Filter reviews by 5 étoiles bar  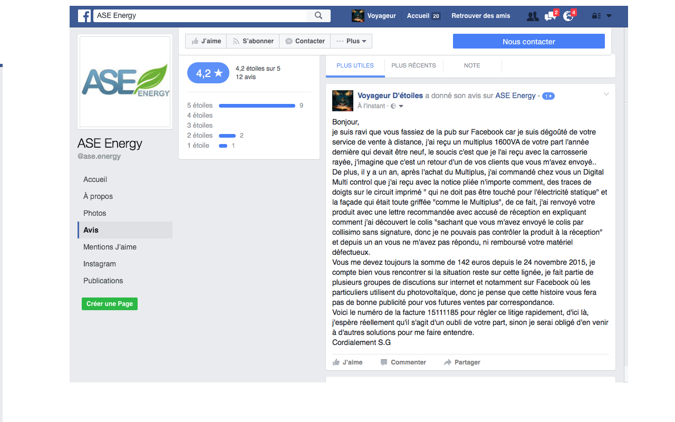[x=257, y=105]
